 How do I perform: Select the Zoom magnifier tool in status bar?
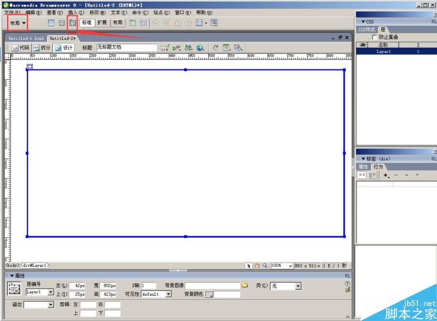point(265,265)
